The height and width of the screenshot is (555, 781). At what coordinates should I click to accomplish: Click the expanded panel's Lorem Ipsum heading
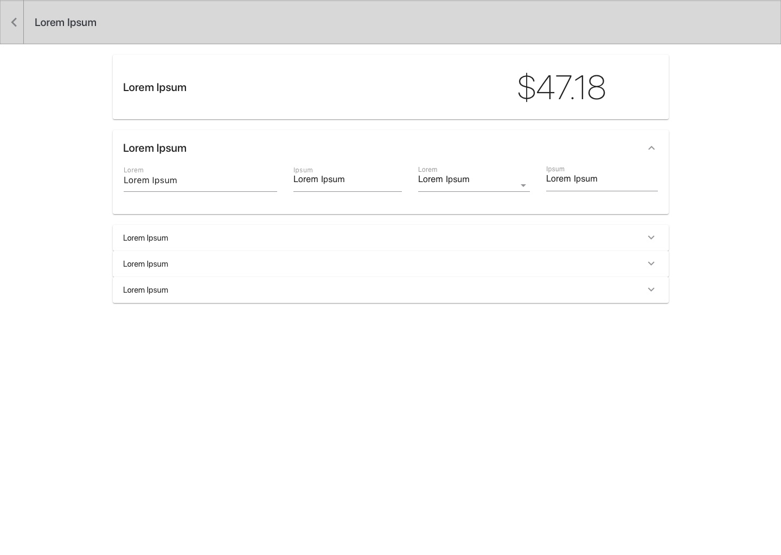(155, 148)
